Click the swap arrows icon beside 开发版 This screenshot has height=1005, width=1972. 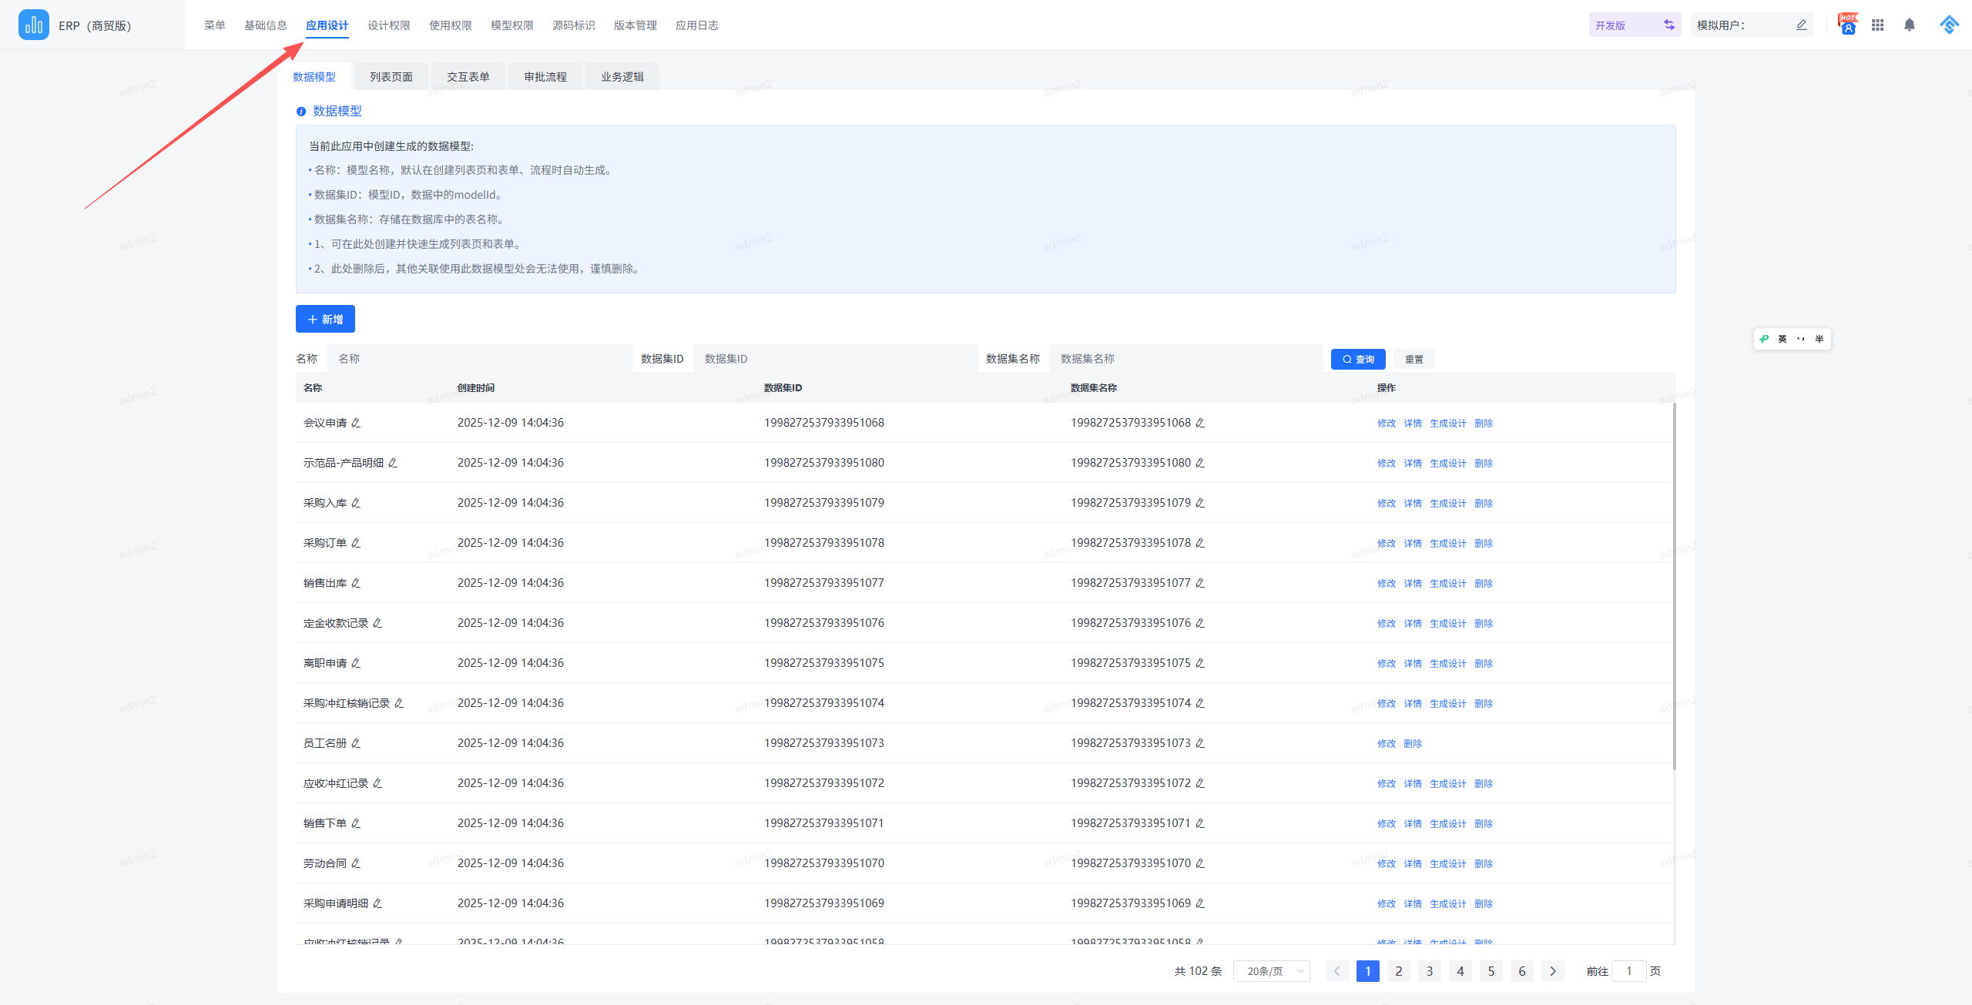pos(1668,25)
